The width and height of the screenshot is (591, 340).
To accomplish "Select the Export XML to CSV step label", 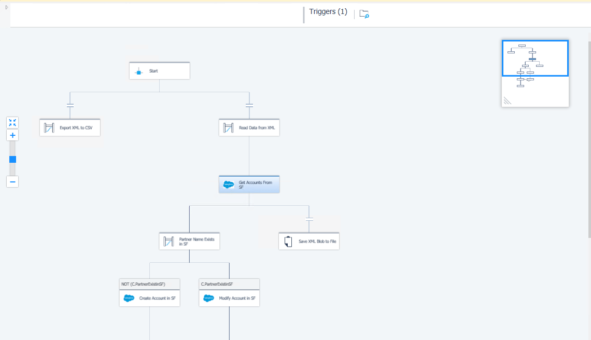I will [76, 128].
